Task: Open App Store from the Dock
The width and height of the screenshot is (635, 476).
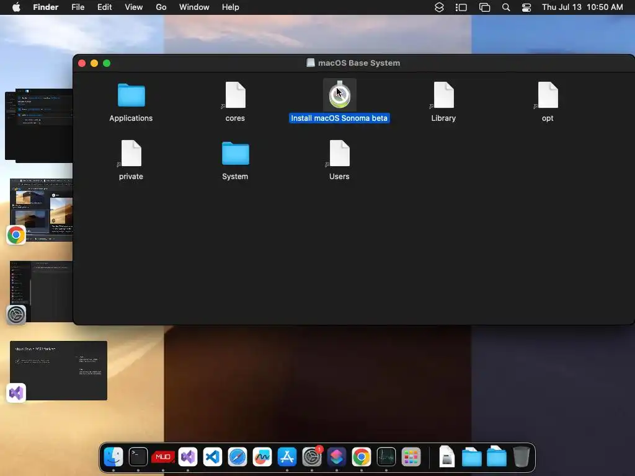Action: (287, 457)
